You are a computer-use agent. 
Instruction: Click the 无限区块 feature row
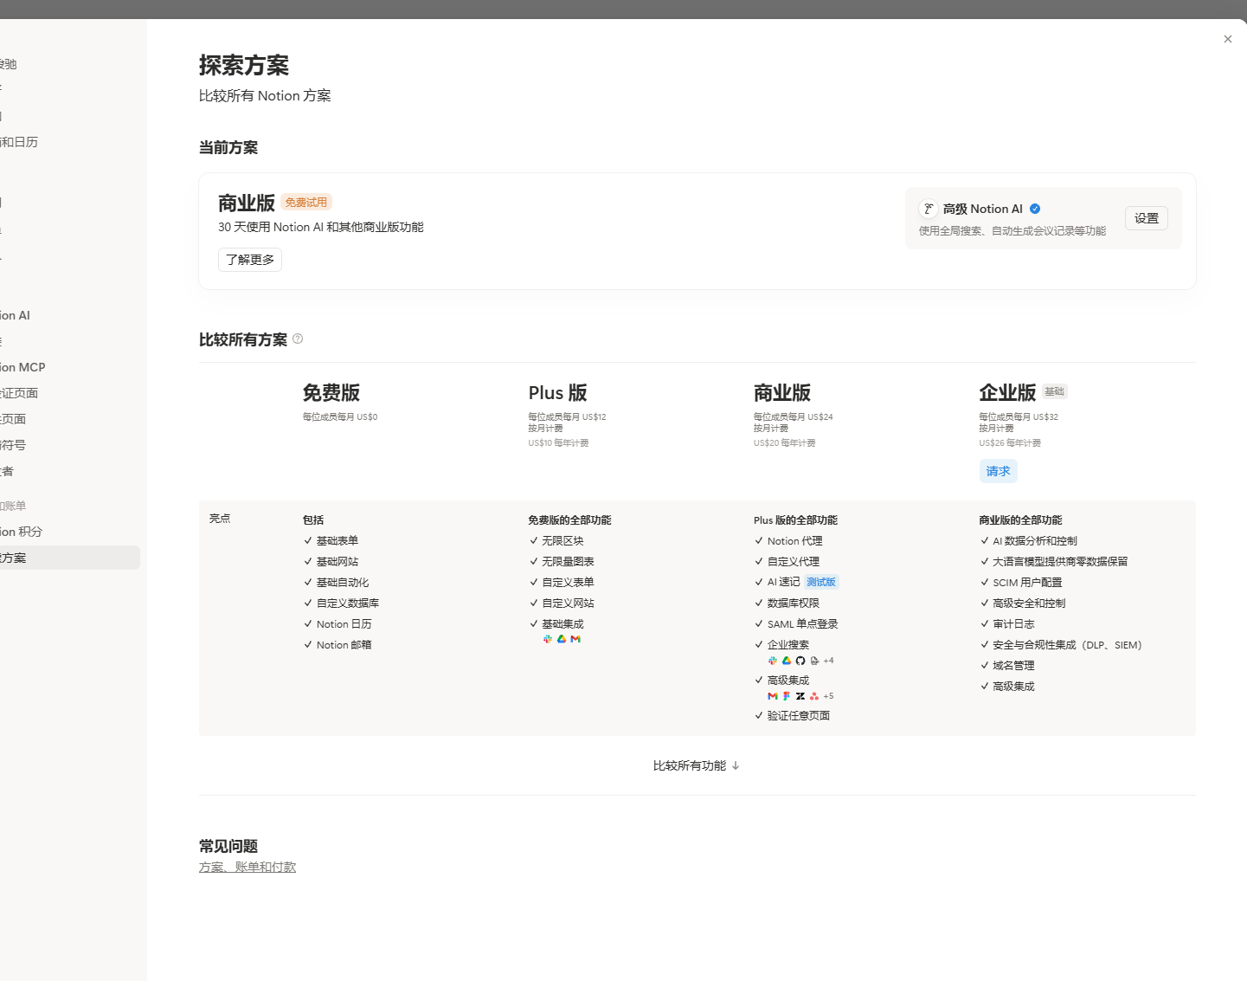point(556,540)
